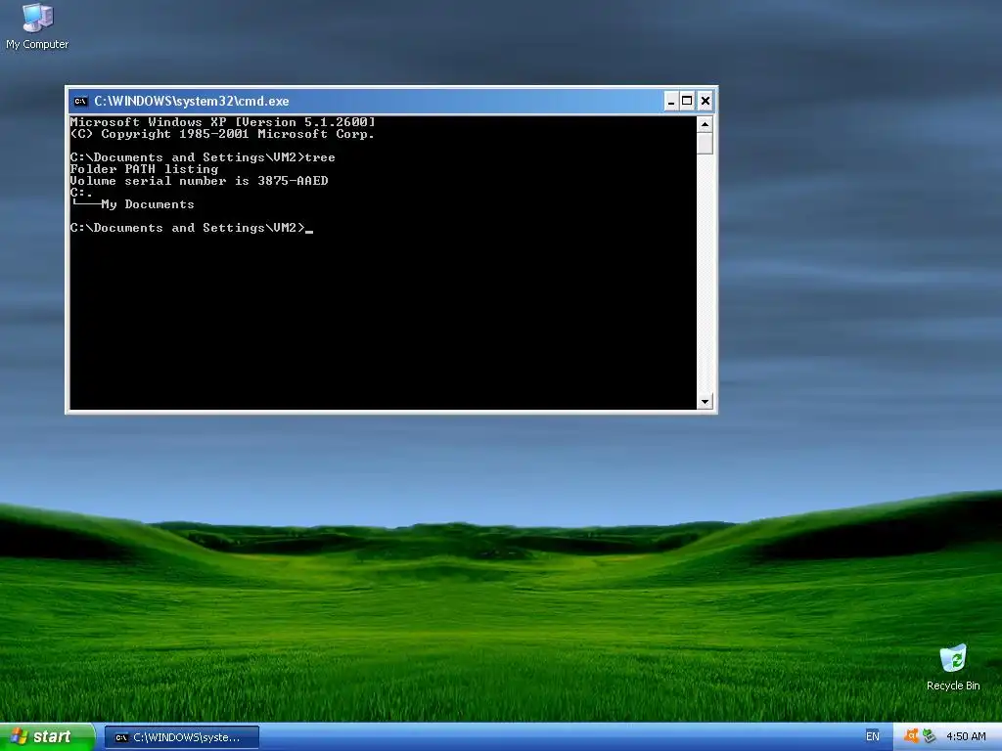Click the typed 'tree' command text
This screenshot has height=751, width=1002.
(x=320, y=157)
